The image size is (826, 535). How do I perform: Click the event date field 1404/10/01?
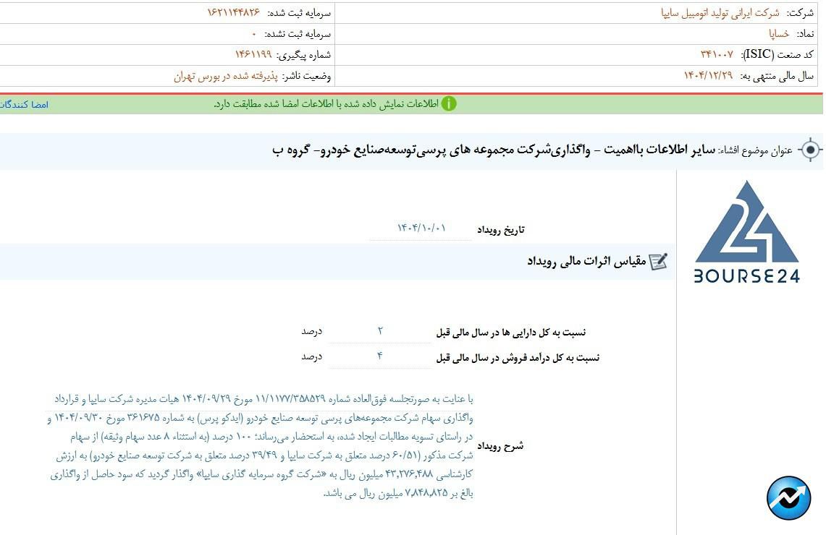click(421, 228)
